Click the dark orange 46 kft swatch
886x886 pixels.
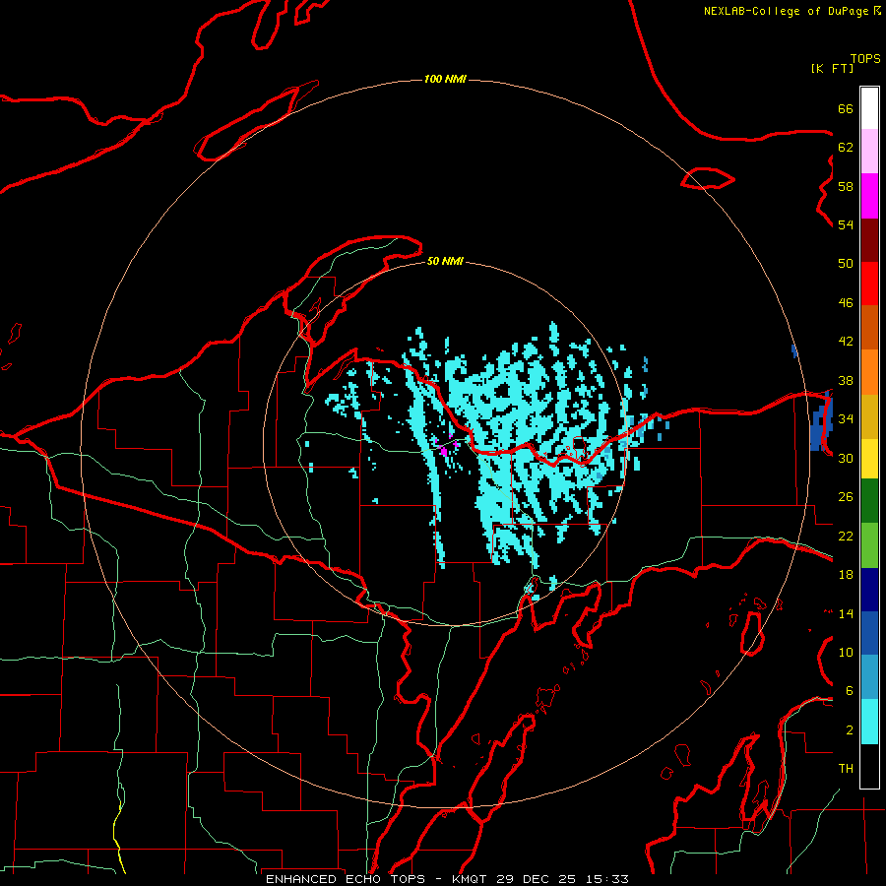[869, 328]
